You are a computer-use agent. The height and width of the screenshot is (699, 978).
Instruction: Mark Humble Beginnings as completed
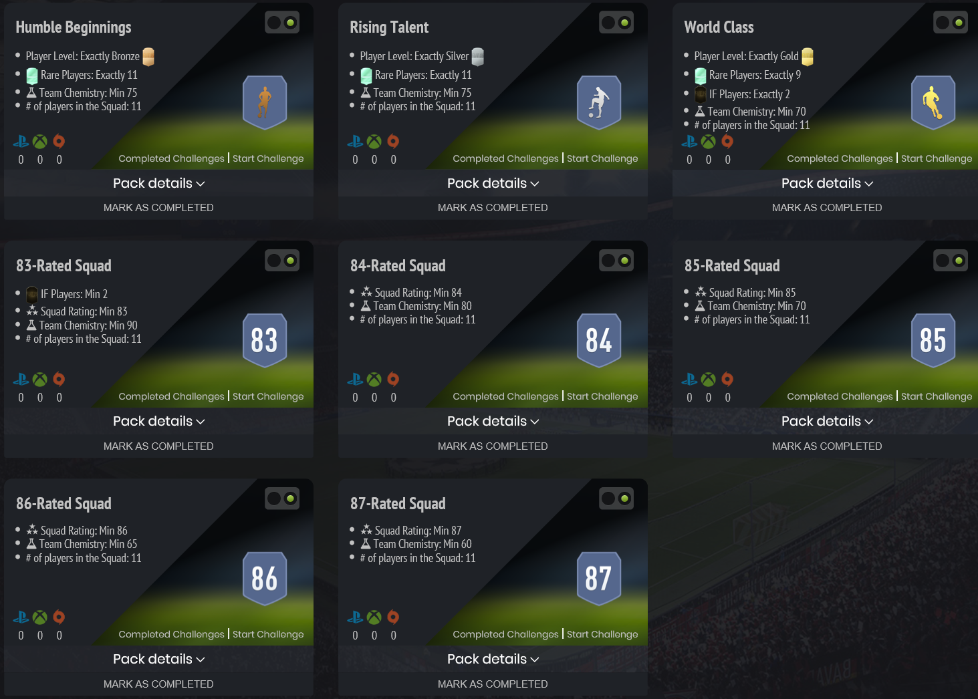pyautogui.click(x=158, y=208)
